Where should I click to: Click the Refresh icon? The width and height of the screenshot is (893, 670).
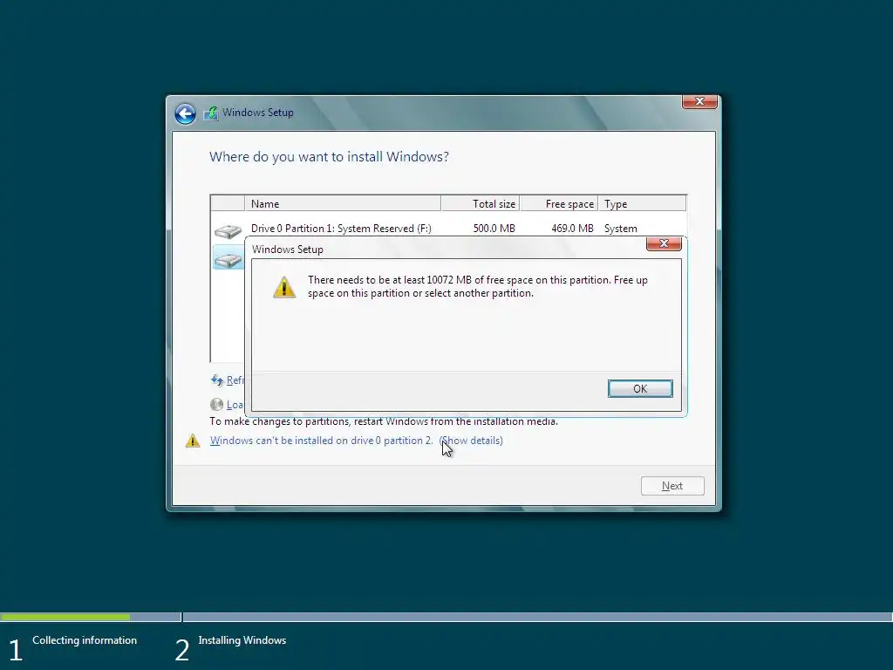217,380
